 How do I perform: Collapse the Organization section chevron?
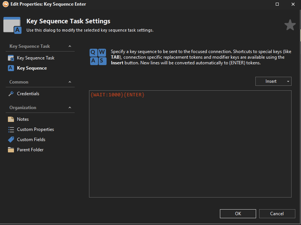click(x=70, y=108)
